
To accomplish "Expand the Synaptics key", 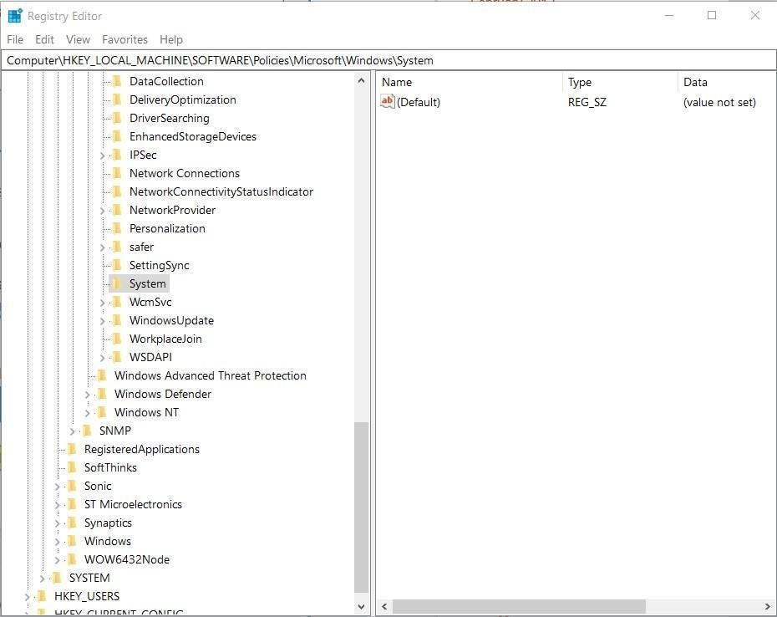I will pyautogui.click(x=57, y=523).
